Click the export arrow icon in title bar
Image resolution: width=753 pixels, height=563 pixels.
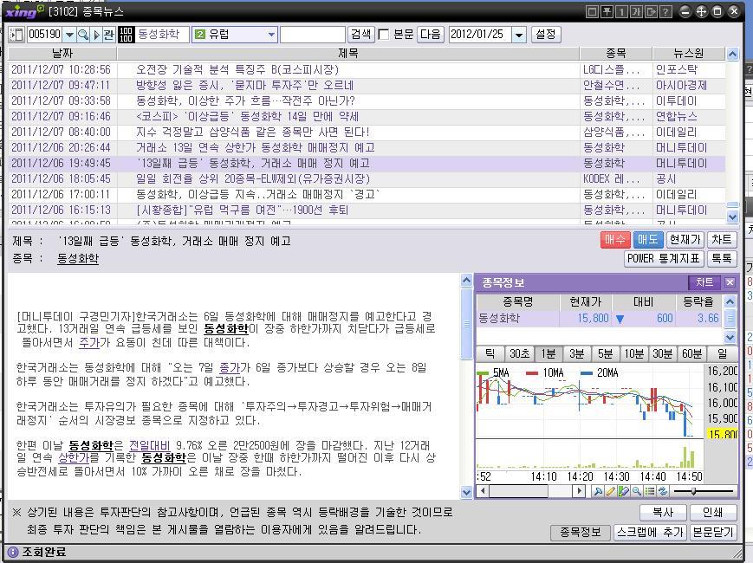[651, 11]
